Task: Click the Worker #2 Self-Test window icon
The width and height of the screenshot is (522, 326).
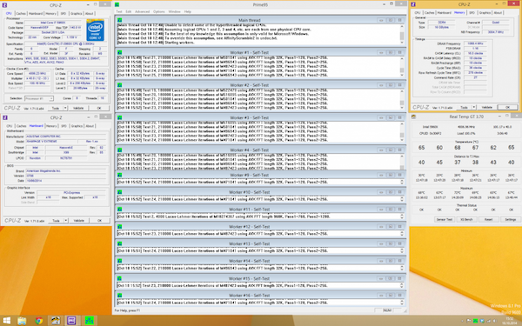Action: 119,85
